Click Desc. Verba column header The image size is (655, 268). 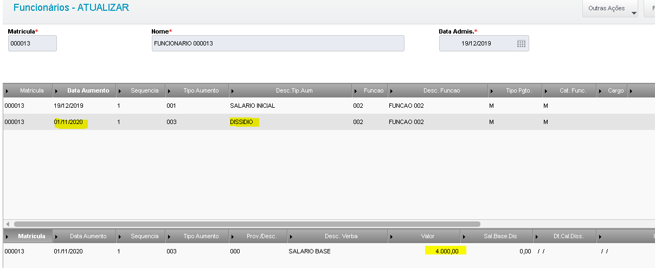[337, 236]
